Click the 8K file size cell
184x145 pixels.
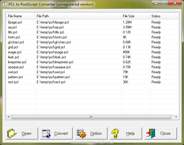point(125,37)
